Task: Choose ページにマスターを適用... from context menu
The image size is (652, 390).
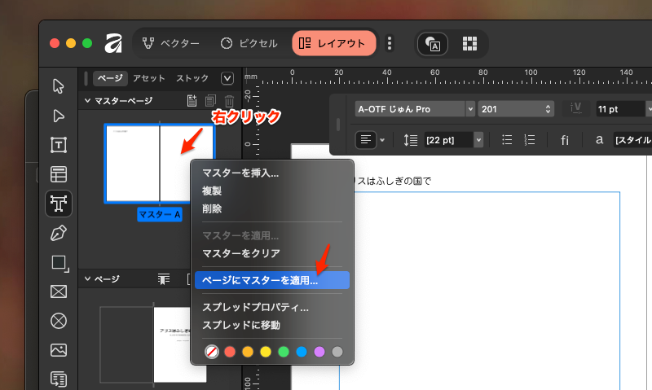Action: [x=260, y=280]
